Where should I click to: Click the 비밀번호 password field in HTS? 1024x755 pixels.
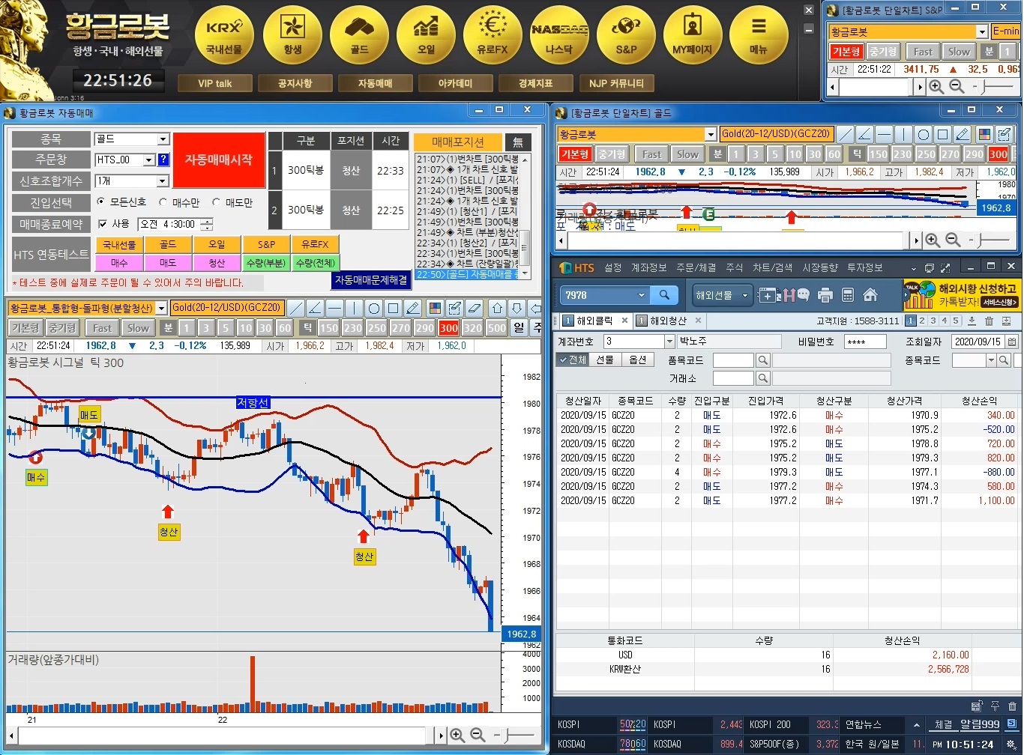tap(864, 342)
